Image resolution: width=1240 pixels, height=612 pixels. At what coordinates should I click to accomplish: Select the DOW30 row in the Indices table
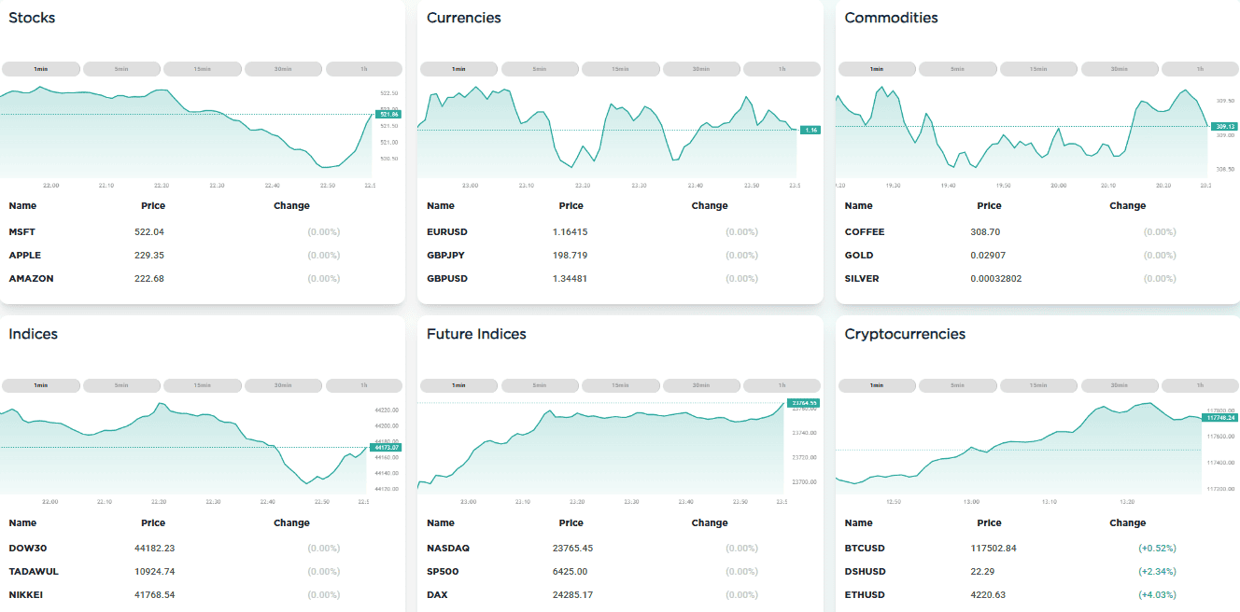[x=26, y=548]
